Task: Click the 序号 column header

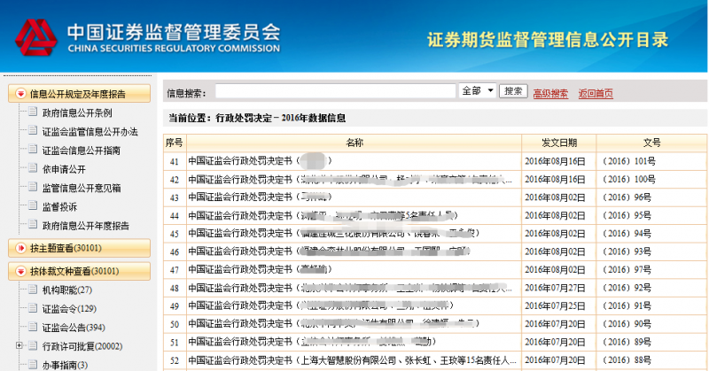Action: tap(174, 143)
